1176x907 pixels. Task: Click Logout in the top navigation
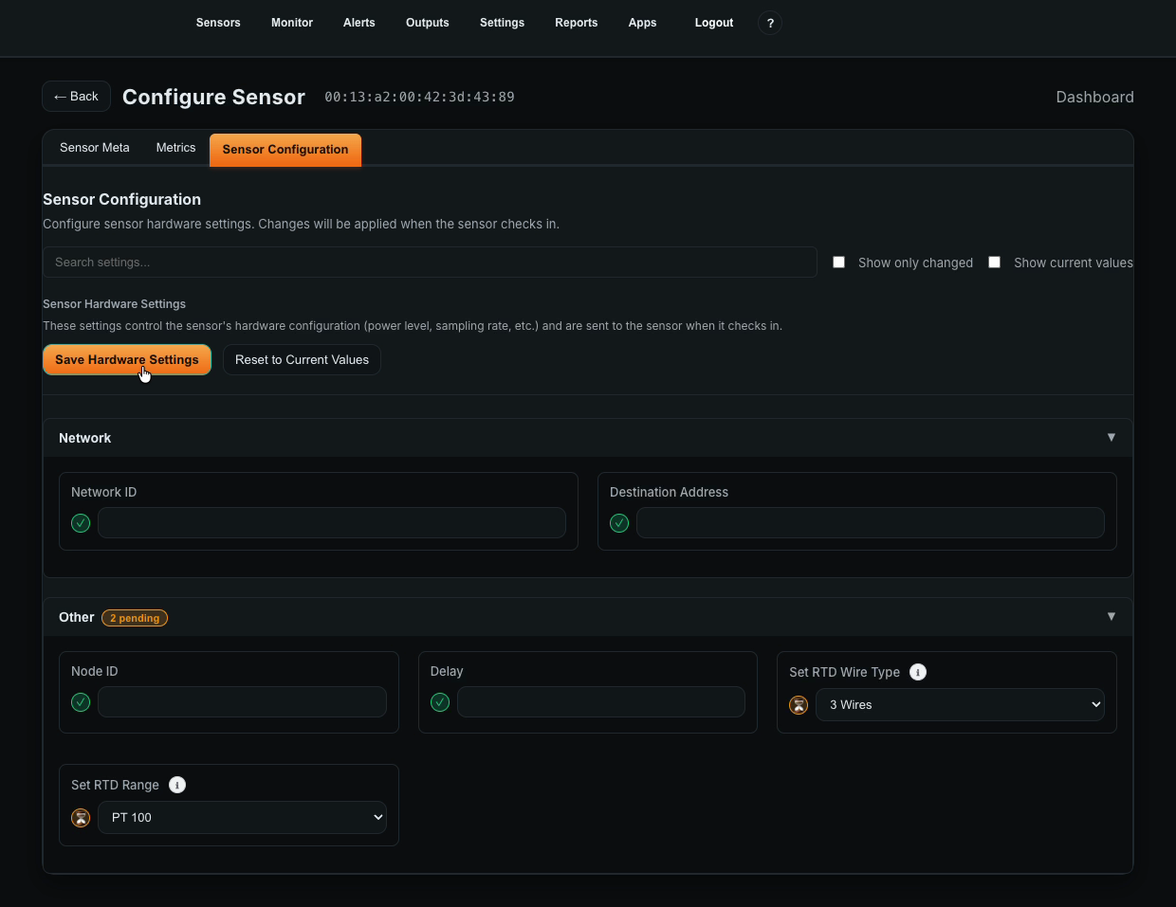coord(714,23)
